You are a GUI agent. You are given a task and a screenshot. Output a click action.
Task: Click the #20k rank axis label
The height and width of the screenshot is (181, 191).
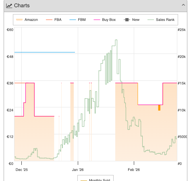click(182, 57)
